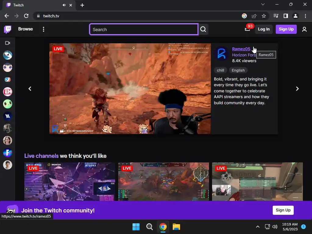Image resolution: width=312 pixels, height=234 pixels.
Task: Click the Ramez05 channel avatar logo
Action: click(x=222, y=54)
